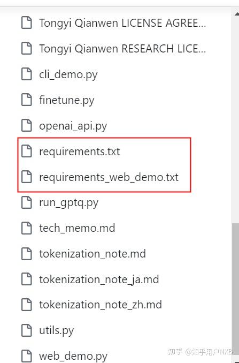Screen dimensions: 239x363
Task: Click the scrollbar up arrow
Action: coord(236,14)
